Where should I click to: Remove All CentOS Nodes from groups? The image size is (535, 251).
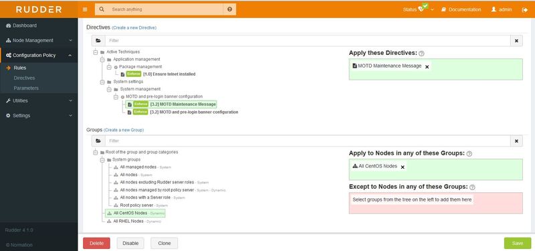pyautogui.click(x=403, y=167)
